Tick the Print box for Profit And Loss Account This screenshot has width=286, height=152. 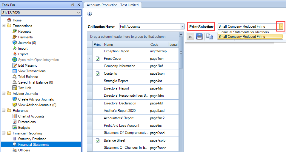click(98, 126)
